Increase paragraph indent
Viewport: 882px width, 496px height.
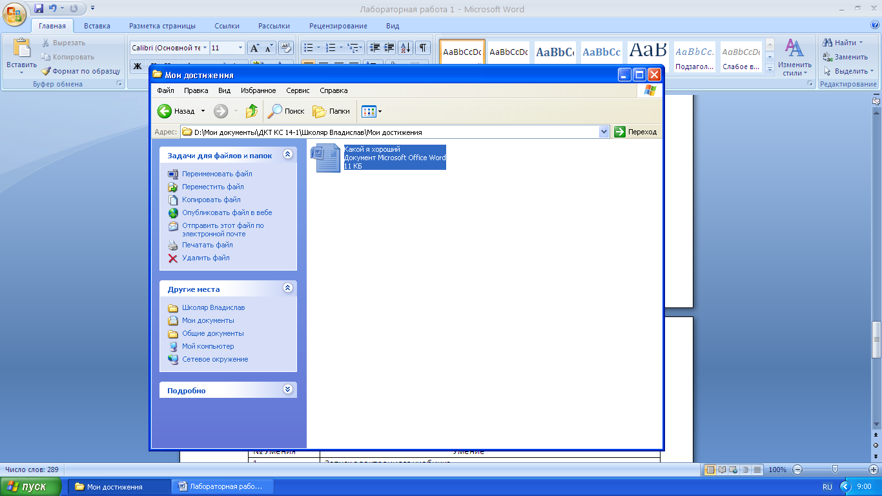[x=389, y=48]
